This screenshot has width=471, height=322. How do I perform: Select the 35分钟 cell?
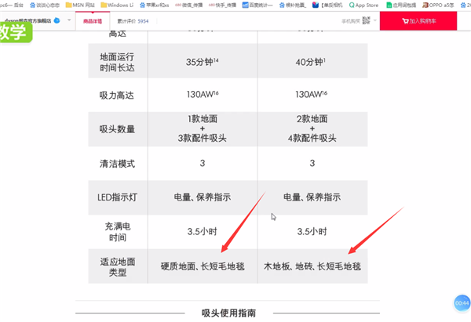203,62
